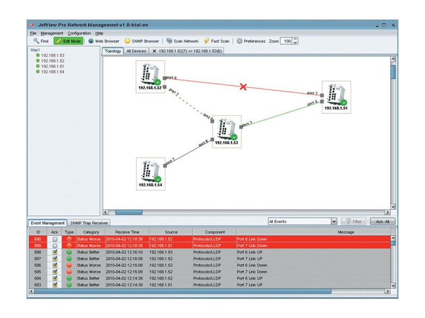Click green type icon of event 584

[69, 278]
